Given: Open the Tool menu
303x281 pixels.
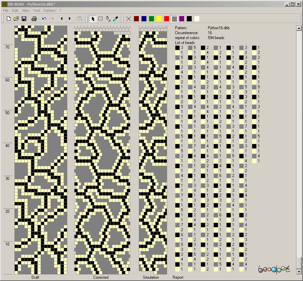Looking at the screenshot, I should pyautogui.click(x=36, y=11).
